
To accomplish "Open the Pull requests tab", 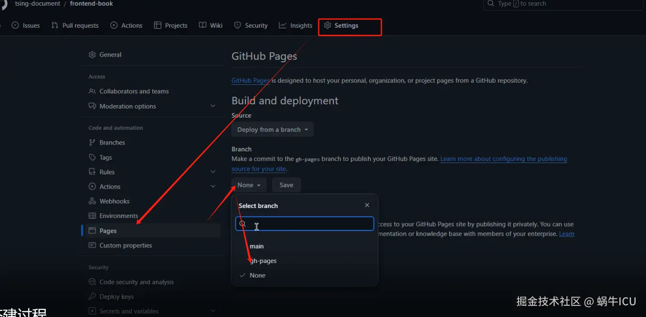I will 75,26.
